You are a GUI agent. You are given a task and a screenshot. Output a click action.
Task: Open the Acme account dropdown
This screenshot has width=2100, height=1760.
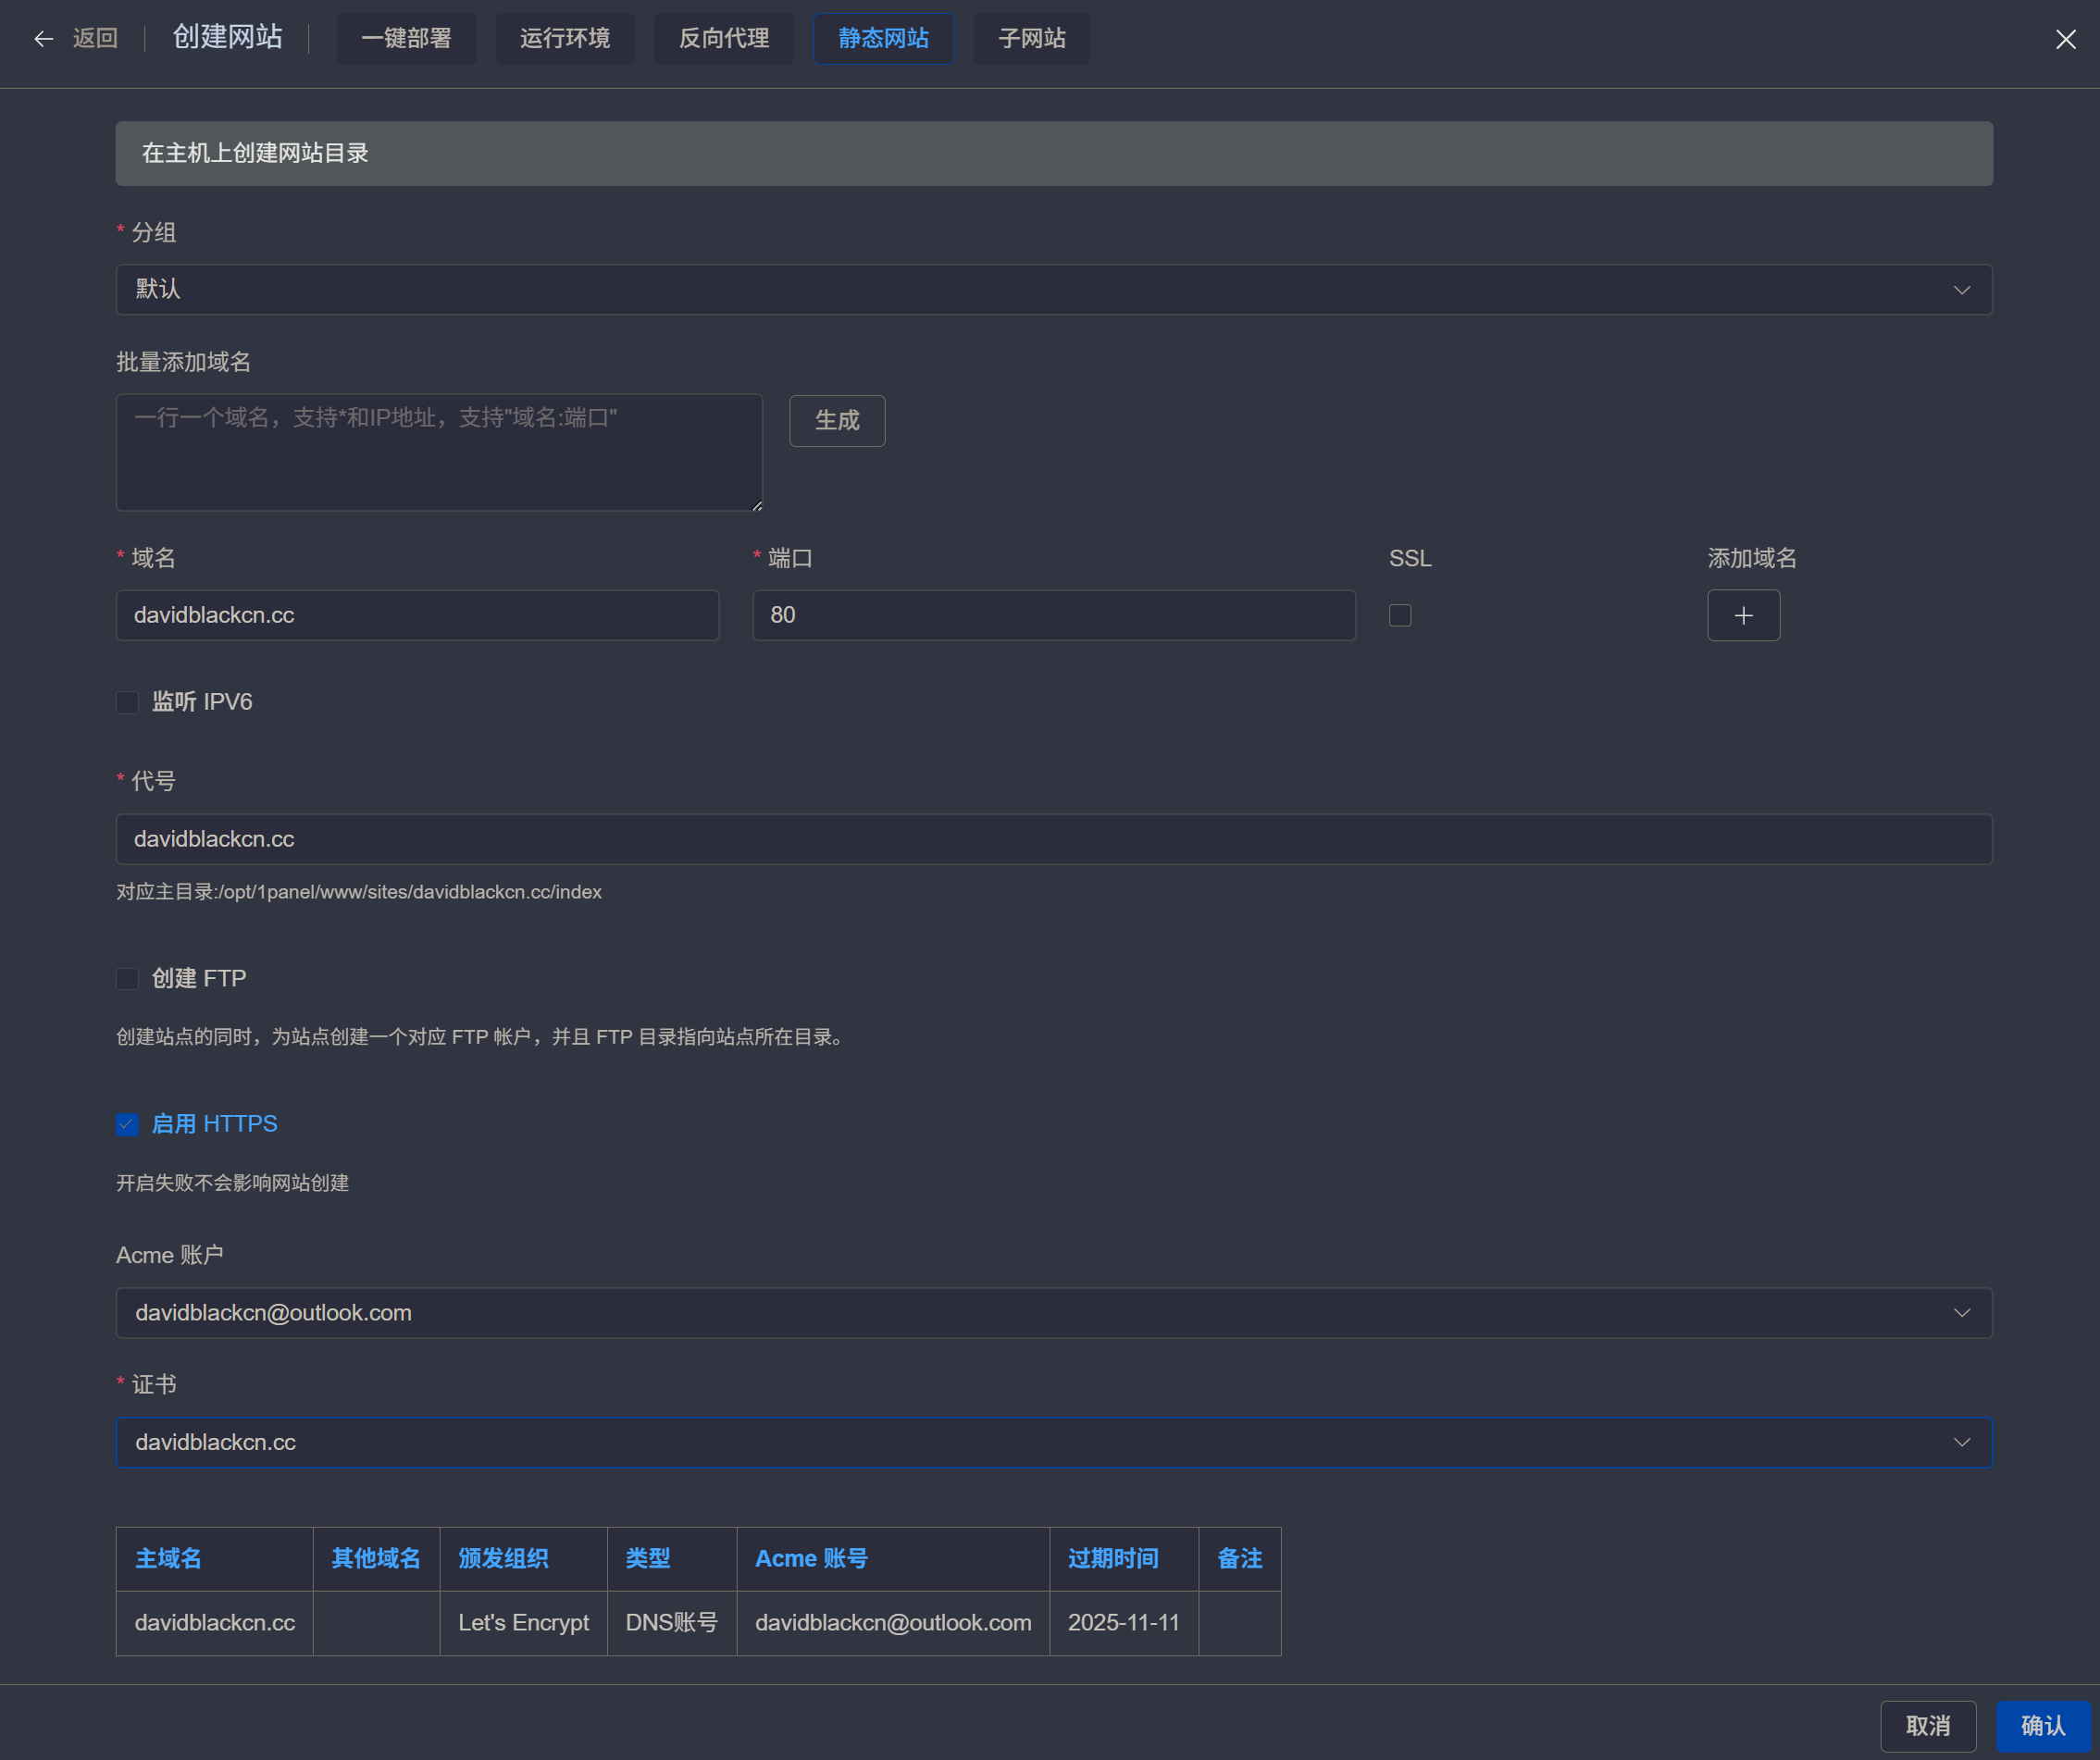click(x=1053, y=1312)
